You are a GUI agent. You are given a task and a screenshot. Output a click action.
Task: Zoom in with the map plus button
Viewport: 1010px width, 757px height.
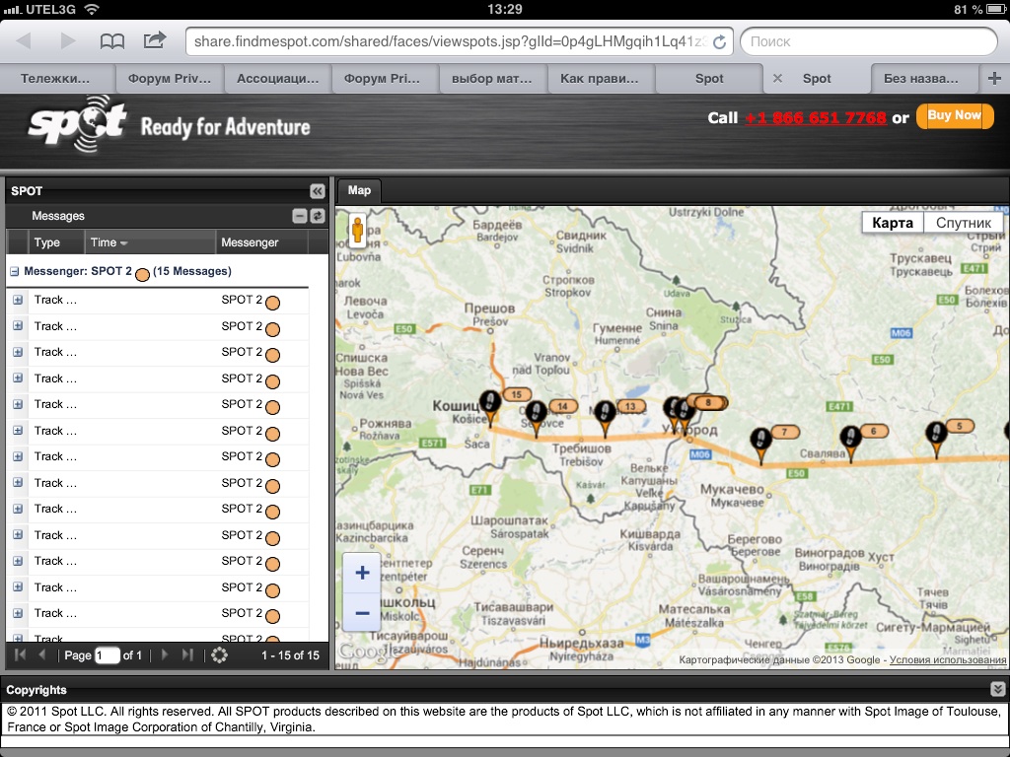point(362,574)
